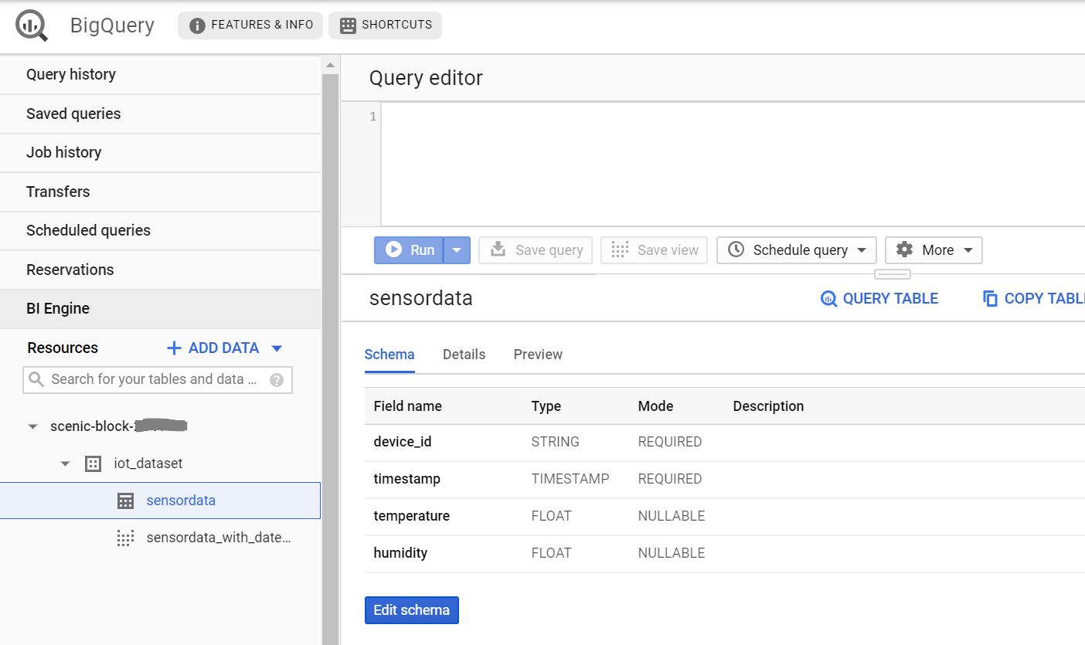Click the left panel scrollbar

click(x=331, y=359)
